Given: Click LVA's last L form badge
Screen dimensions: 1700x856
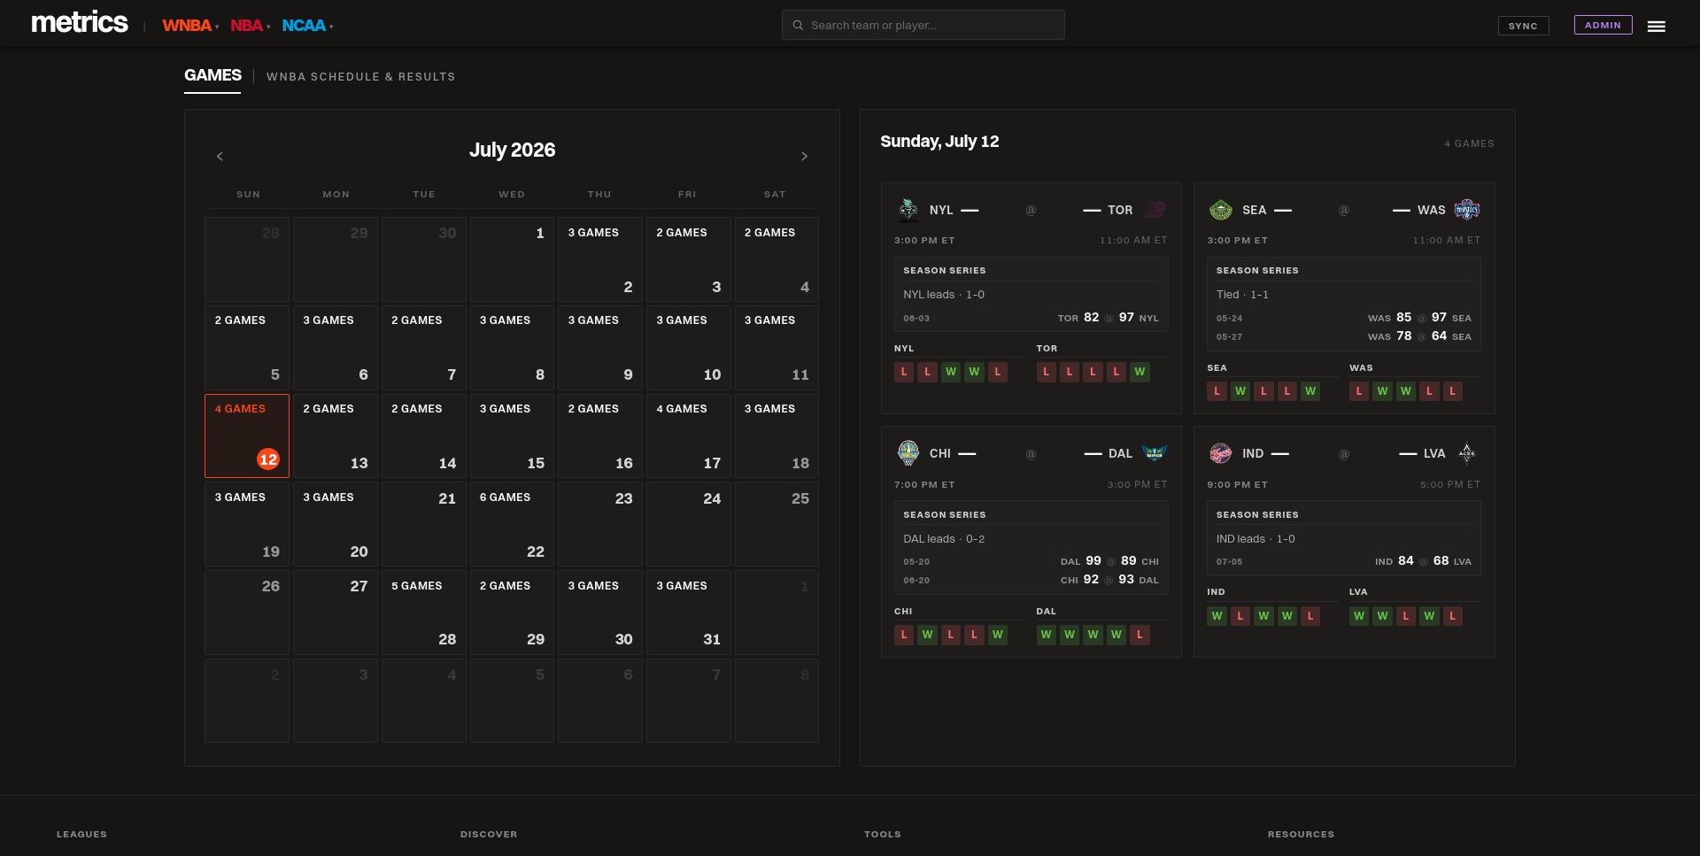Looking at the screenshot, I should (1452, 616).
